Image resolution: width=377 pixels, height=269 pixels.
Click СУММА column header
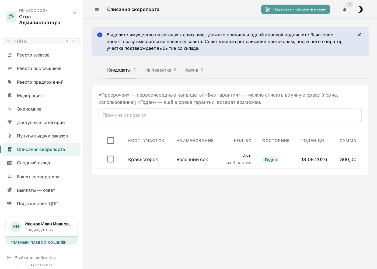pyautogui.click(x=348, y=140)
